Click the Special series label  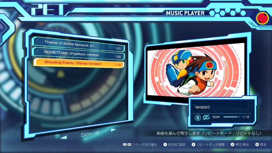[90, 133]
